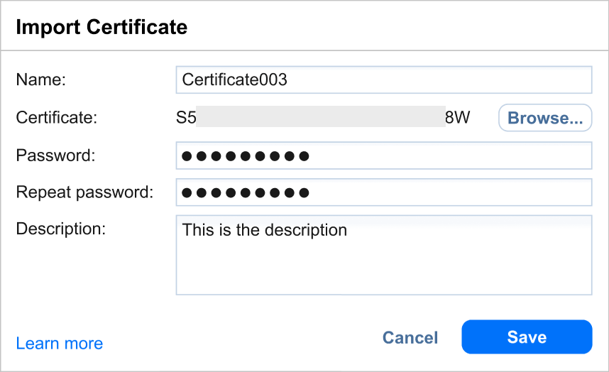Click the masked dots in Repeat password
609x372 pixels.
pyautogui.click(x=245, y=192)
